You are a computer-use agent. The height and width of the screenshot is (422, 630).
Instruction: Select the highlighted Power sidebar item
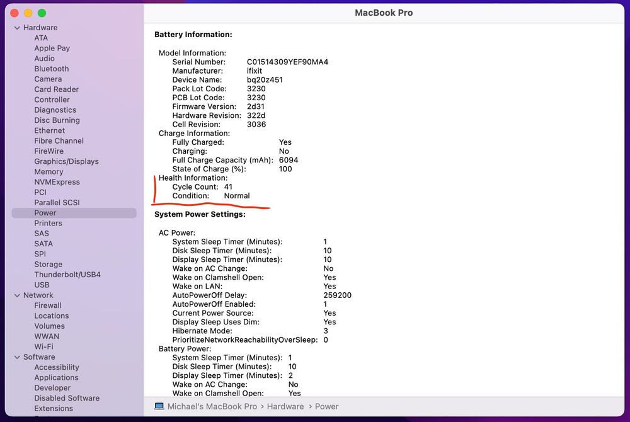pos(74,213)
